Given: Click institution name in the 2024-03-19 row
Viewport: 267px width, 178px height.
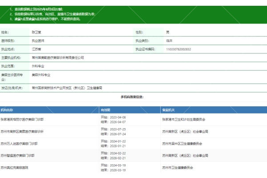Looking at the screenshot, I should (15, 168).
